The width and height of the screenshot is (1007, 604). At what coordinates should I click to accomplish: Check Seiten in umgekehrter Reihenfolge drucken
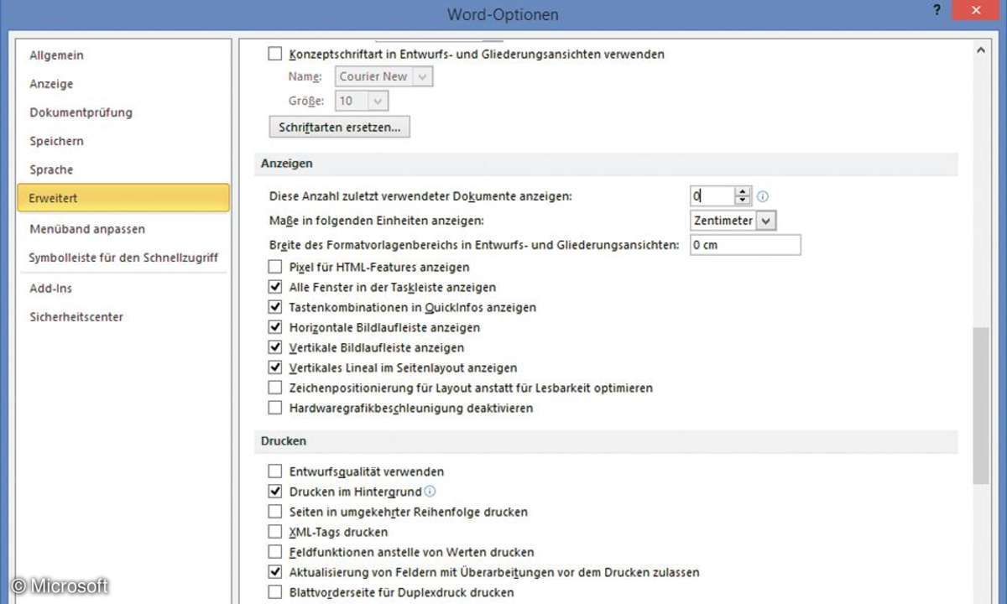click(x=275, y=512)
